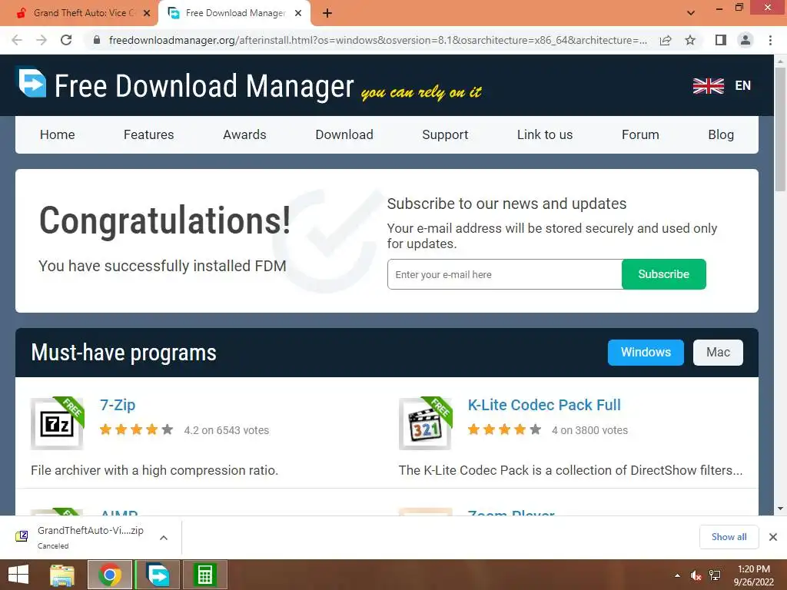Click the K-Lite Codec star rating

tap(504, 429)
